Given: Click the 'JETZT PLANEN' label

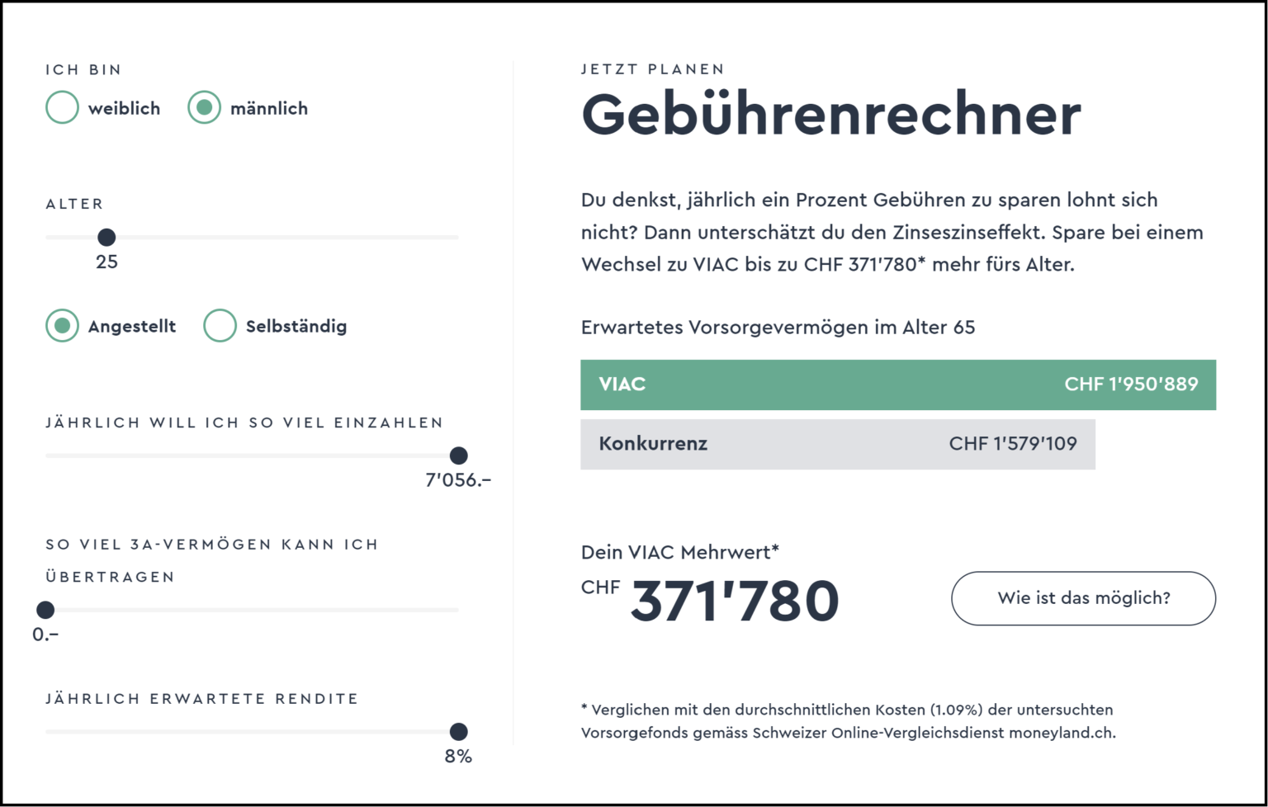Looking at the screenshot, I should [x=652, y=69].
